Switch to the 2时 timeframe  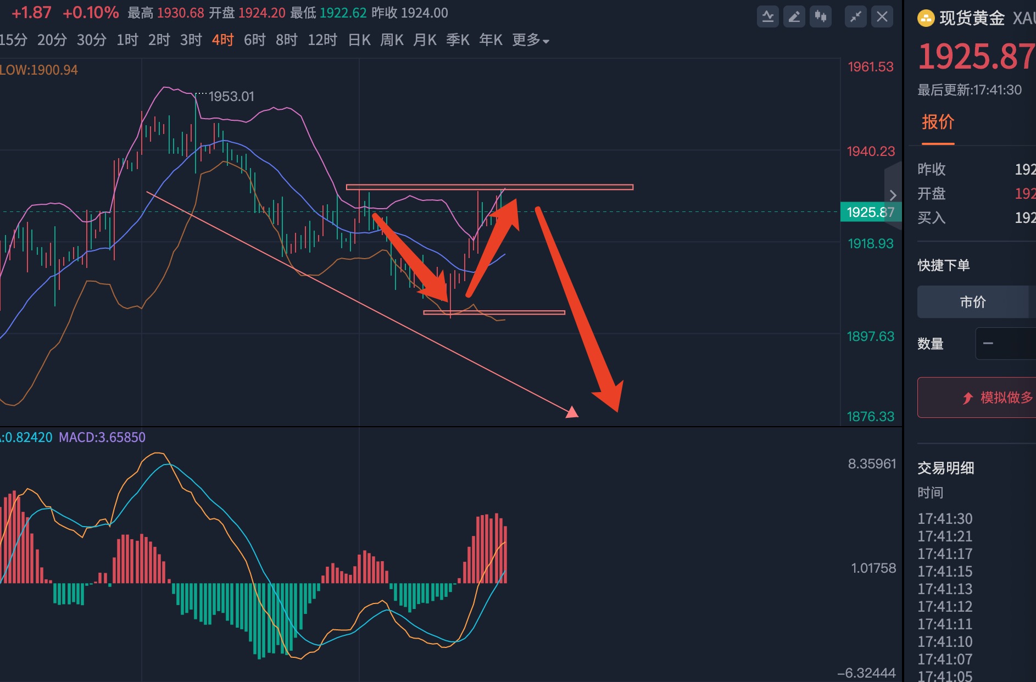(159, 40)
